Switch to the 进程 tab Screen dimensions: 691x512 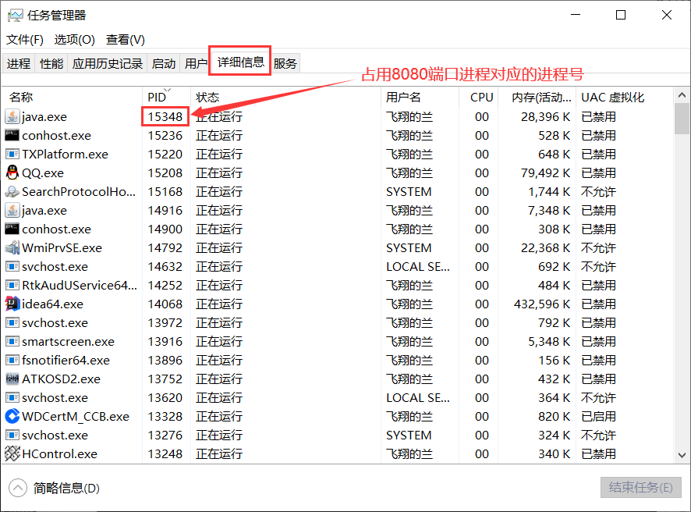pyautogui.click(x=19, y=63)
